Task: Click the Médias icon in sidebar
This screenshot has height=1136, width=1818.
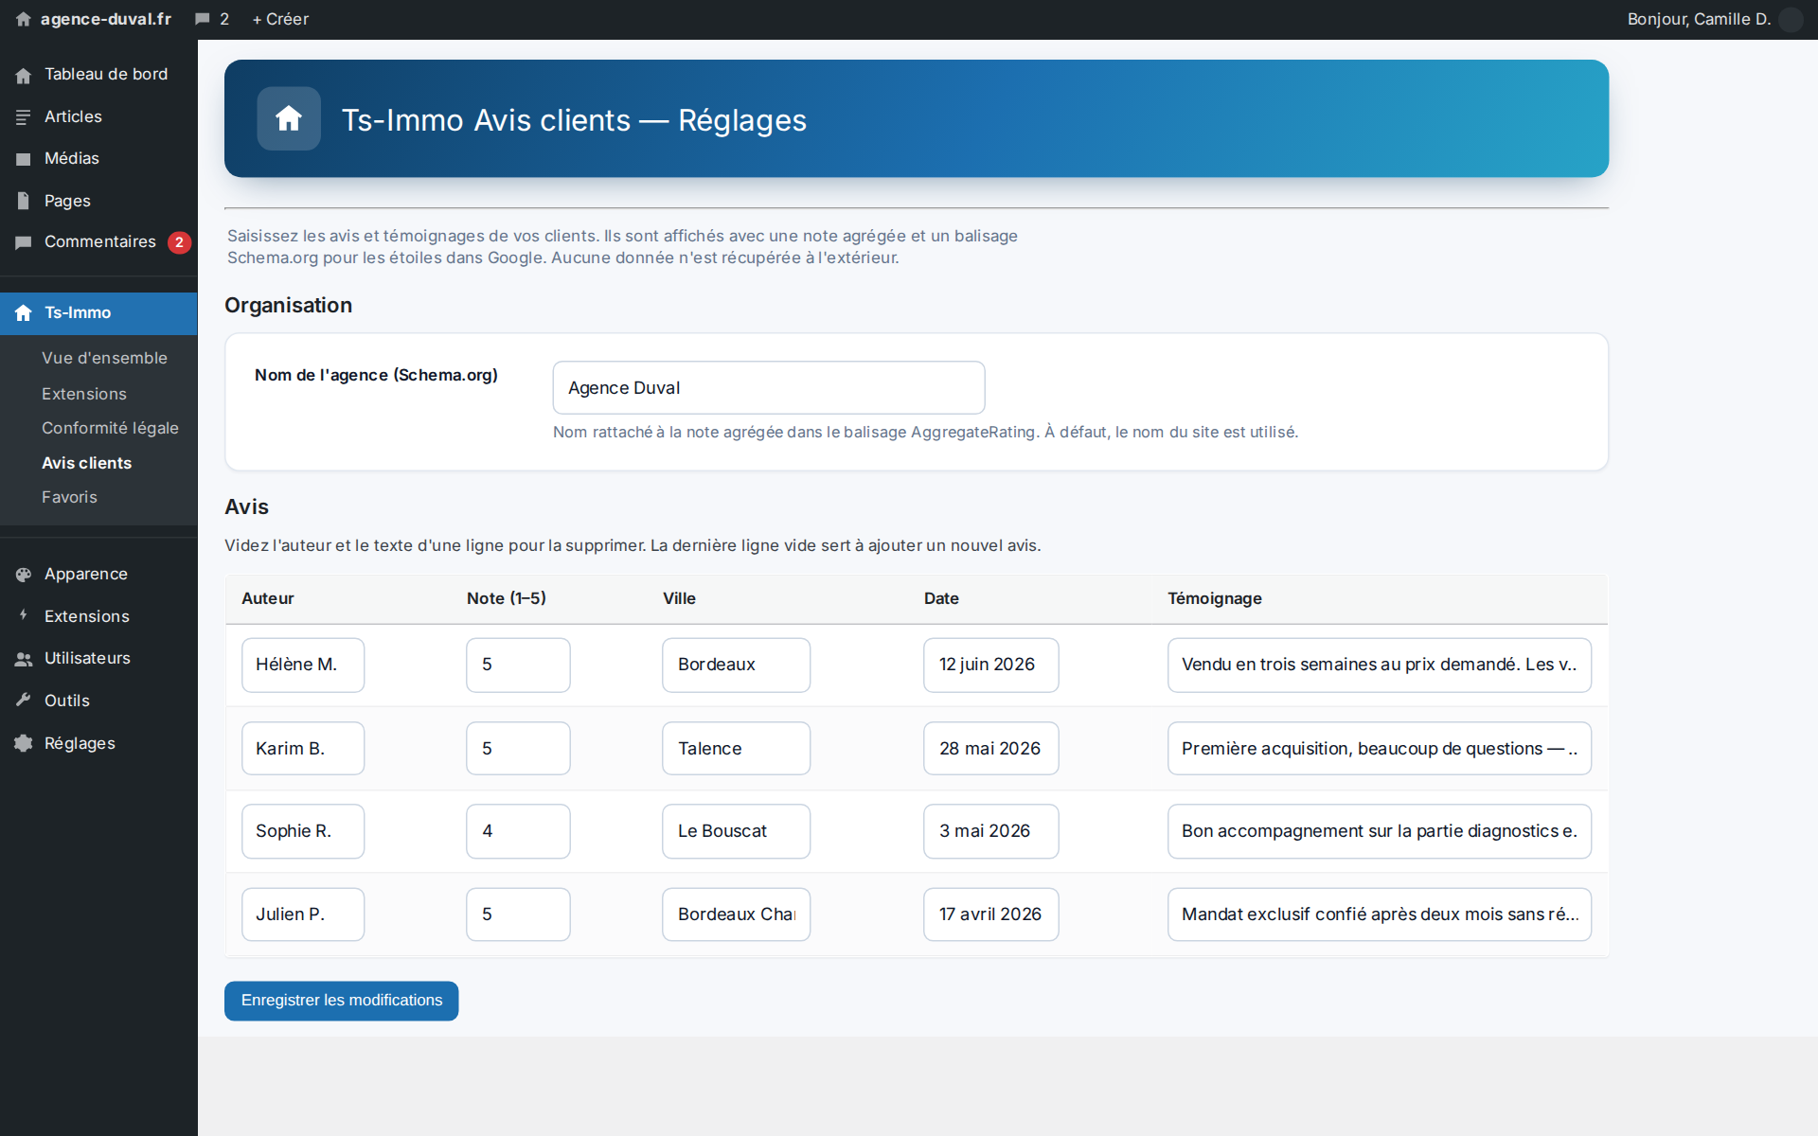Action: pos(24,159)
